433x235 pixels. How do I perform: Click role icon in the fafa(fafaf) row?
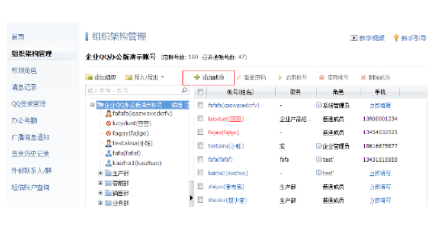pos(318,159)
